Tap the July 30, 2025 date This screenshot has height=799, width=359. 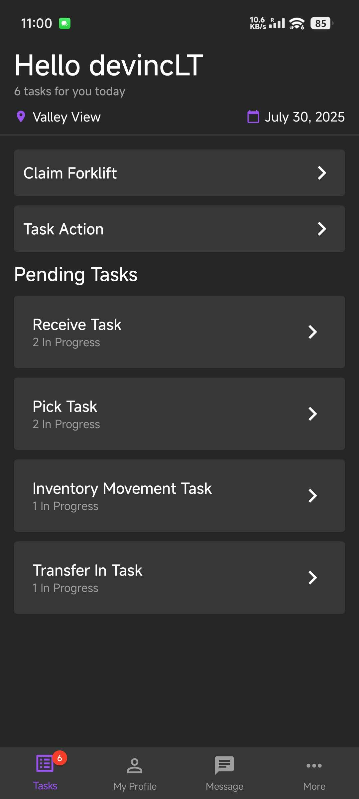[304, 117]
